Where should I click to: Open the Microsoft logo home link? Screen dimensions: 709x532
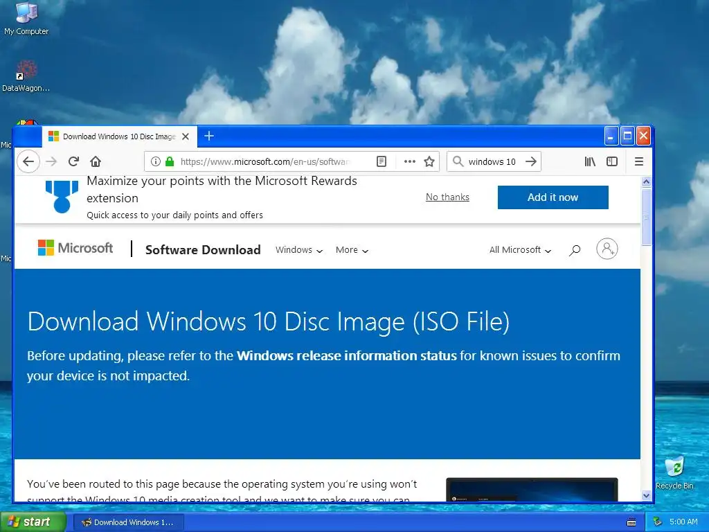click(75, 248)
